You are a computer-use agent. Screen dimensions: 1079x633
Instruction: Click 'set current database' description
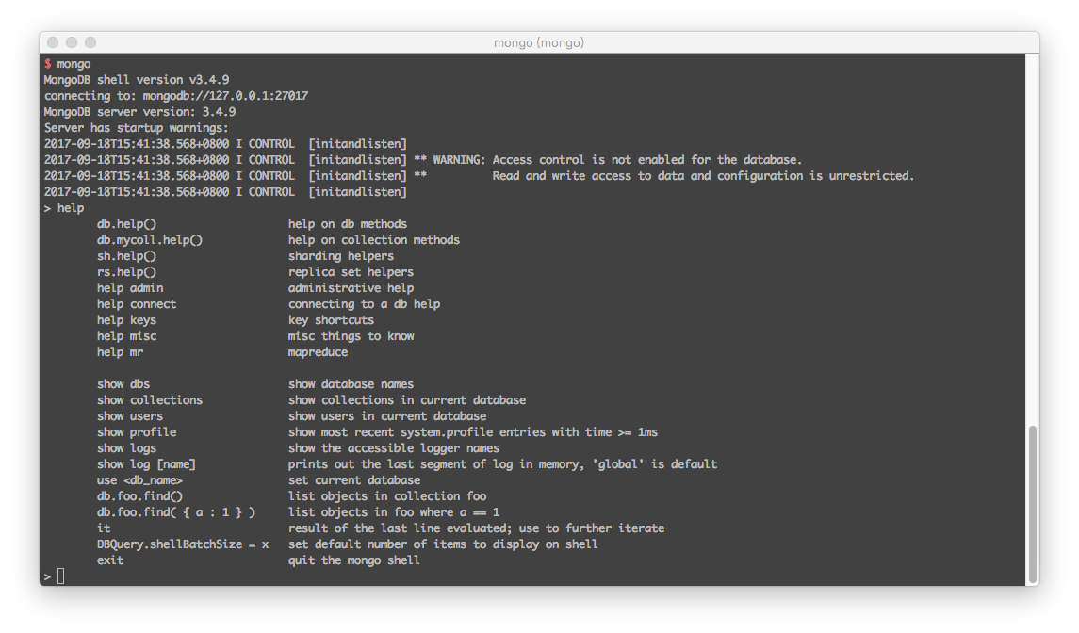point(353,479)
